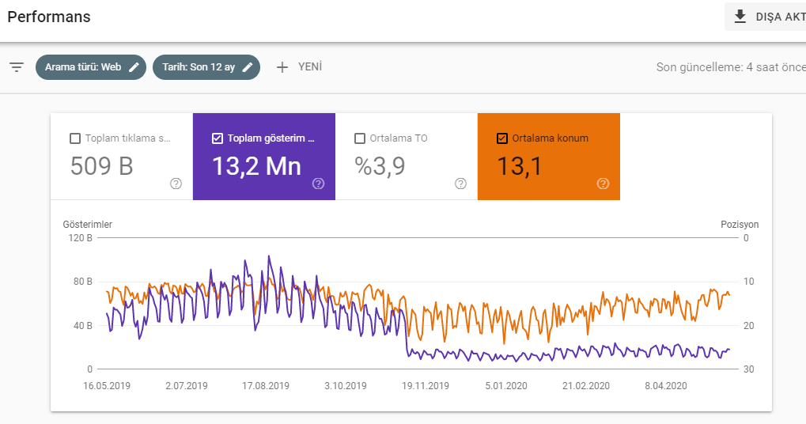
Task: Uncheck the Toplam gösterim checkbox
Action: coord(218,138)
